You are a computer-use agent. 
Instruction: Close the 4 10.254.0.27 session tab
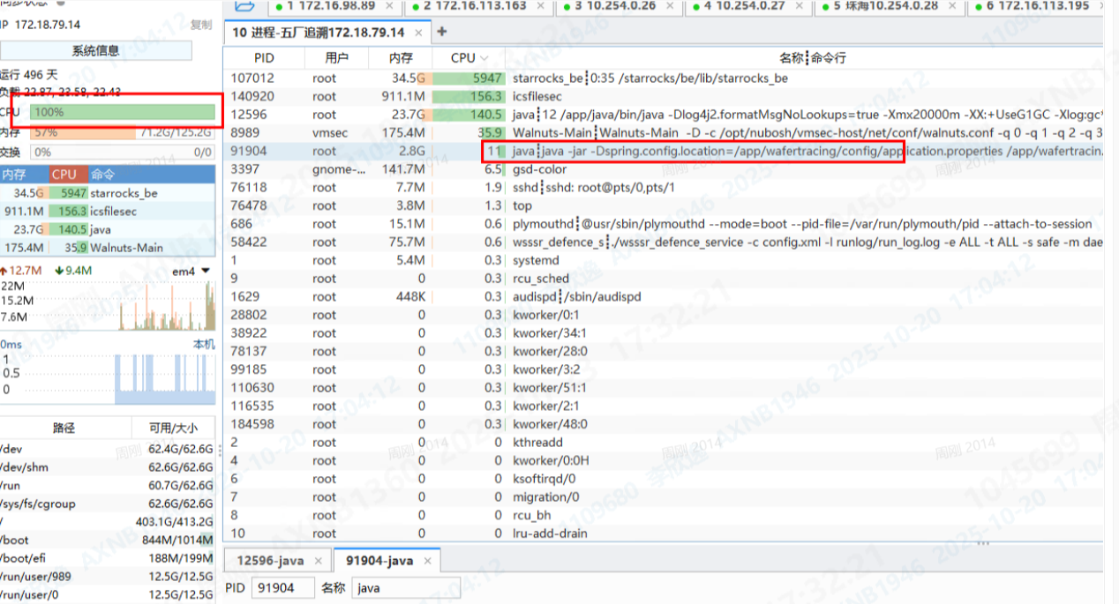coord(800,6)
